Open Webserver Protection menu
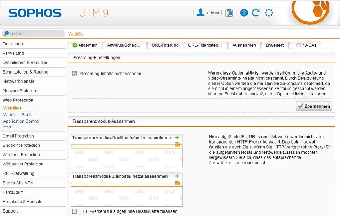Viewport: 340px width, 216px height. tap(33, 164)
